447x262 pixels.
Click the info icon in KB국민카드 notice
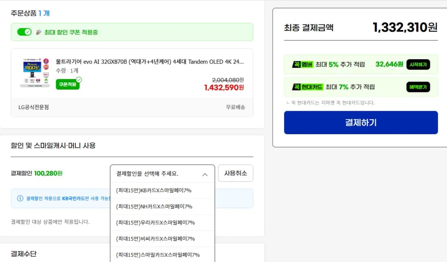click(20, 198)
